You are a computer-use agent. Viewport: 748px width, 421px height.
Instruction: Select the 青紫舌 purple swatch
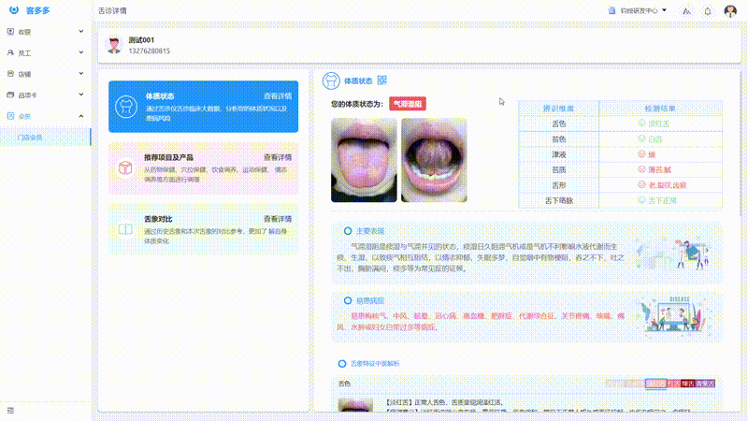[x=705, y=384]
